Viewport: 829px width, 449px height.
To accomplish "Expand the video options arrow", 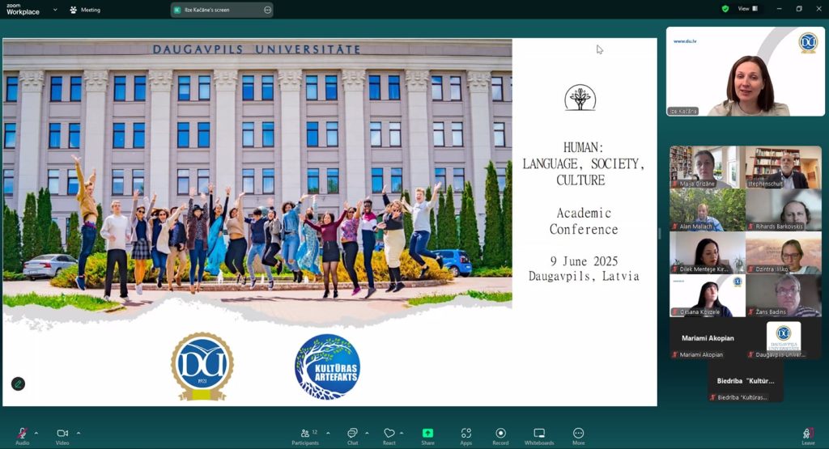I will click(79, 433).
